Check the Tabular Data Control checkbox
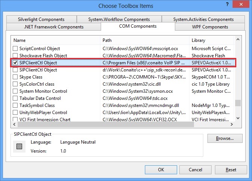This screenshot has height=181, width=252. 15,98
